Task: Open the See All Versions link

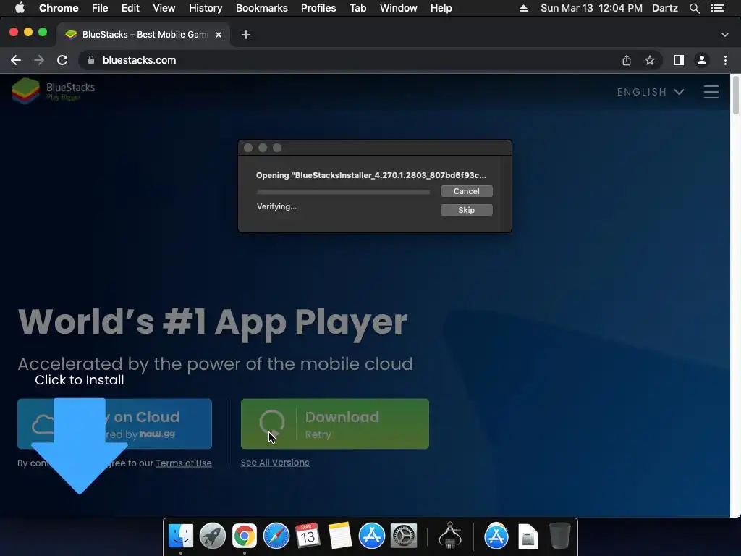Action: coord(275,463)
